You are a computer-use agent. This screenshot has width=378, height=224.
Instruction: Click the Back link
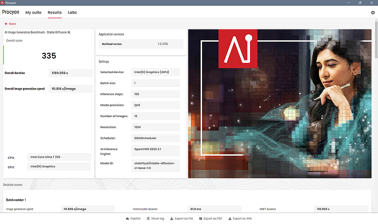pyautogui.click(x=10, y=24)
